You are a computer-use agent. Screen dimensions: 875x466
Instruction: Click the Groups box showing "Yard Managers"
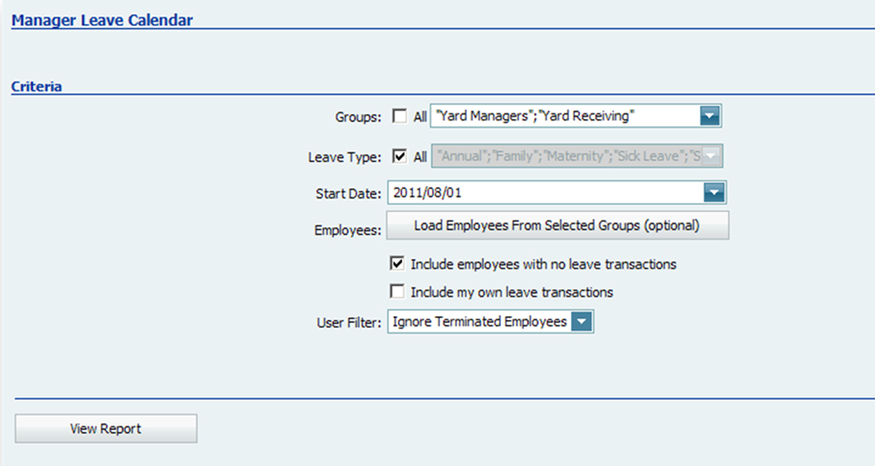tap(556, 116)
